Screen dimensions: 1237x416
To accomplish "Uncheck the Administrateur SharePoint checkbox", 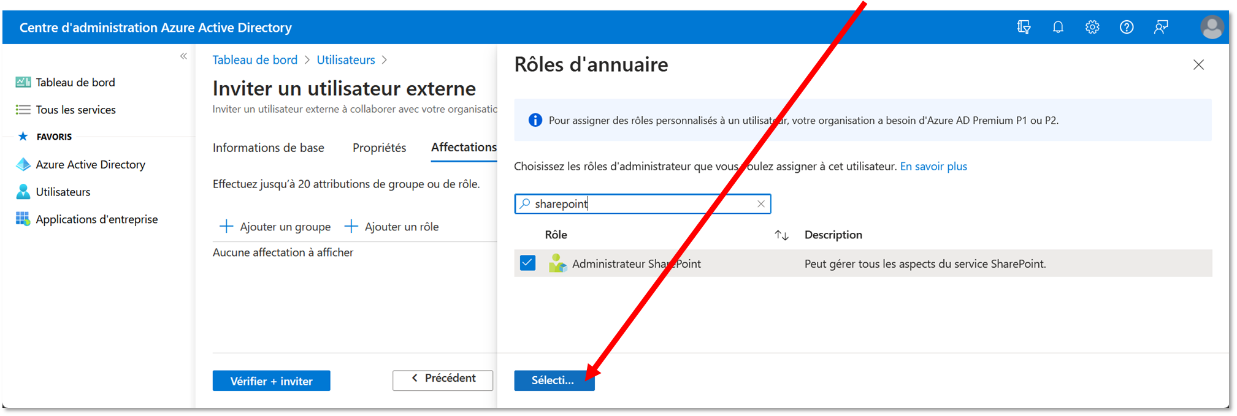I will click(x=527, y=263).
